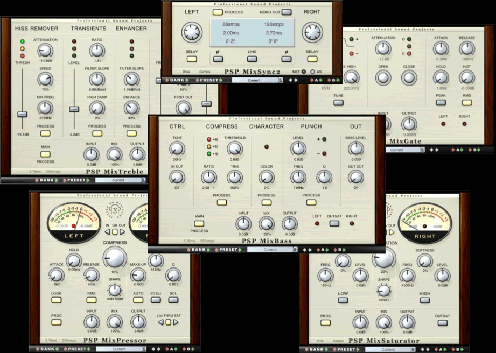This screenshot has width=496, height=353.
Task: Click red arrow before BANK in MixSaturator
Action: click(x=308, y=350)
